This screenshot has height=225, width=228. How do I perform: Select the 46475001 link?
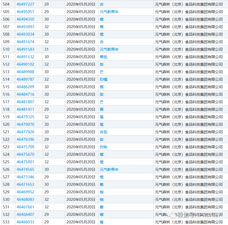[25, 162]
